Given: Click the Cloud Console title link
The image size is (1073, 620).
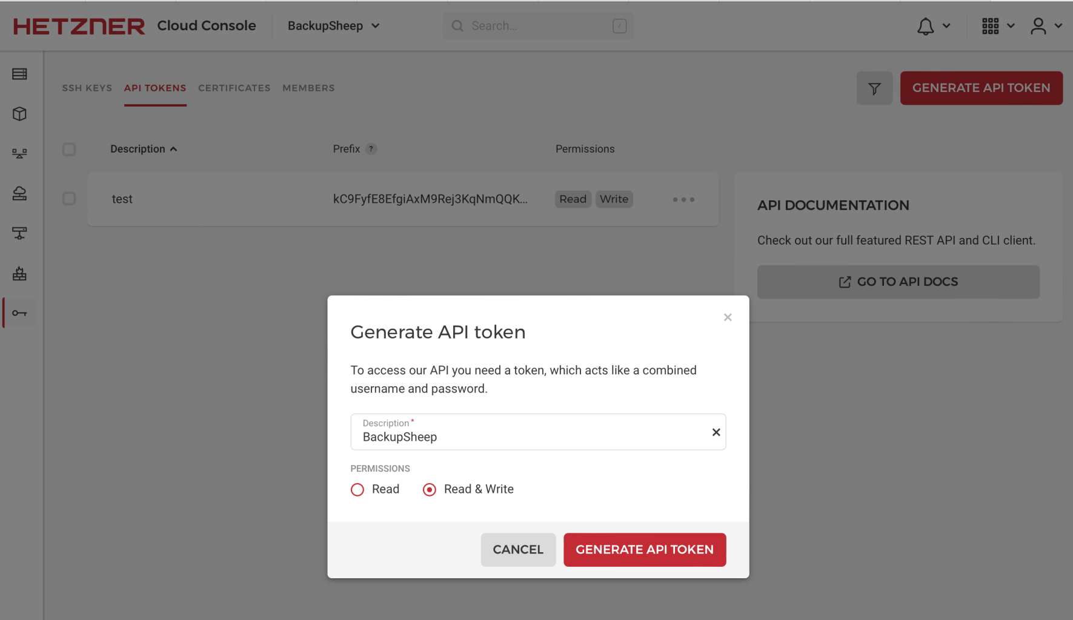Looking at the screenshot, I should tap(207, 26).
